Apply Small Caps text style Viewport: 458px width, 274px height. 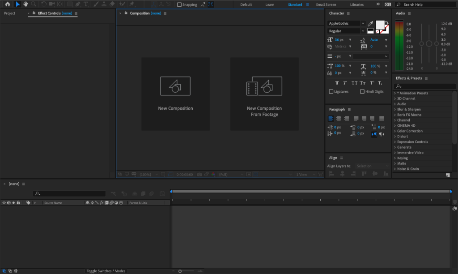coord(362,83)
